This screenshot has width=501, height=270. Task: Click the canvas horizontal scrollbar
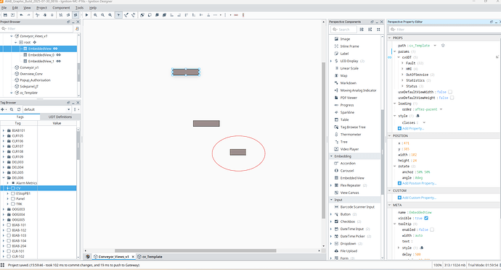(x=195, y=251)
